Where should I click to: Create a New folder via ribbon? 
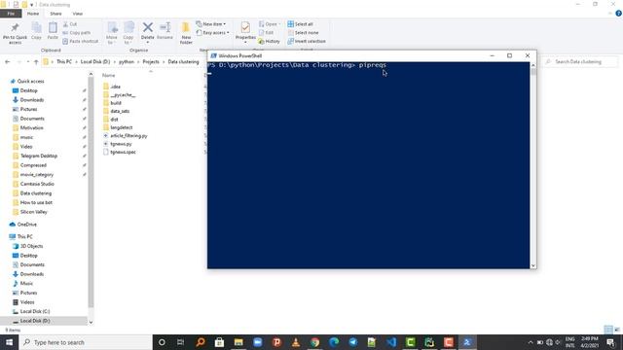(x=186, y=33)
